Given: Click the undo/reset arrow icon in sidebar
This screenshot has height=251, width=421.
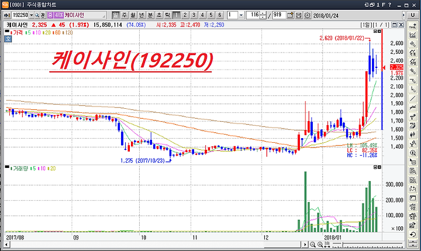Looking at the screenshot, I should [413, 235].
